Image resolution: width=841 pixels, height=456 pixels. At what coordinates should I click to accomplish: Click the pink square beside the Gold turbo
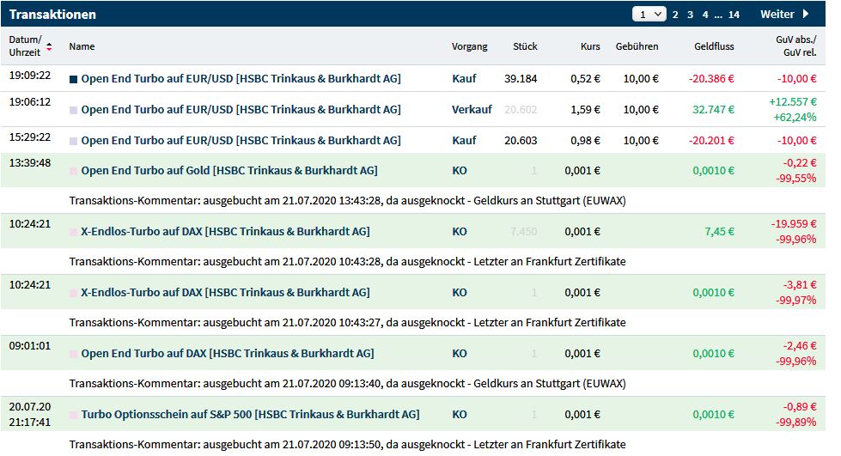(x=73, y=171)
